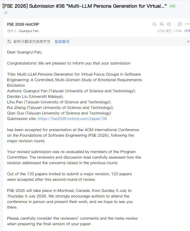190x231 pixels.
Task: Click the 收件人 recipient label
Action: point(12,31)
